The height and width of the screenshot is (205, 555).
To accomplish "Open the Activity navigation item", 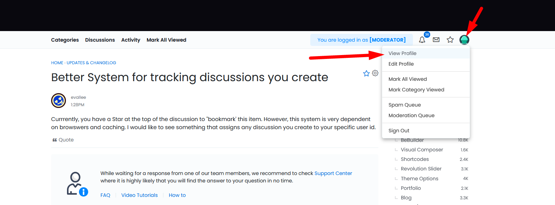I will pyautogui.click(x=130, y=40).
